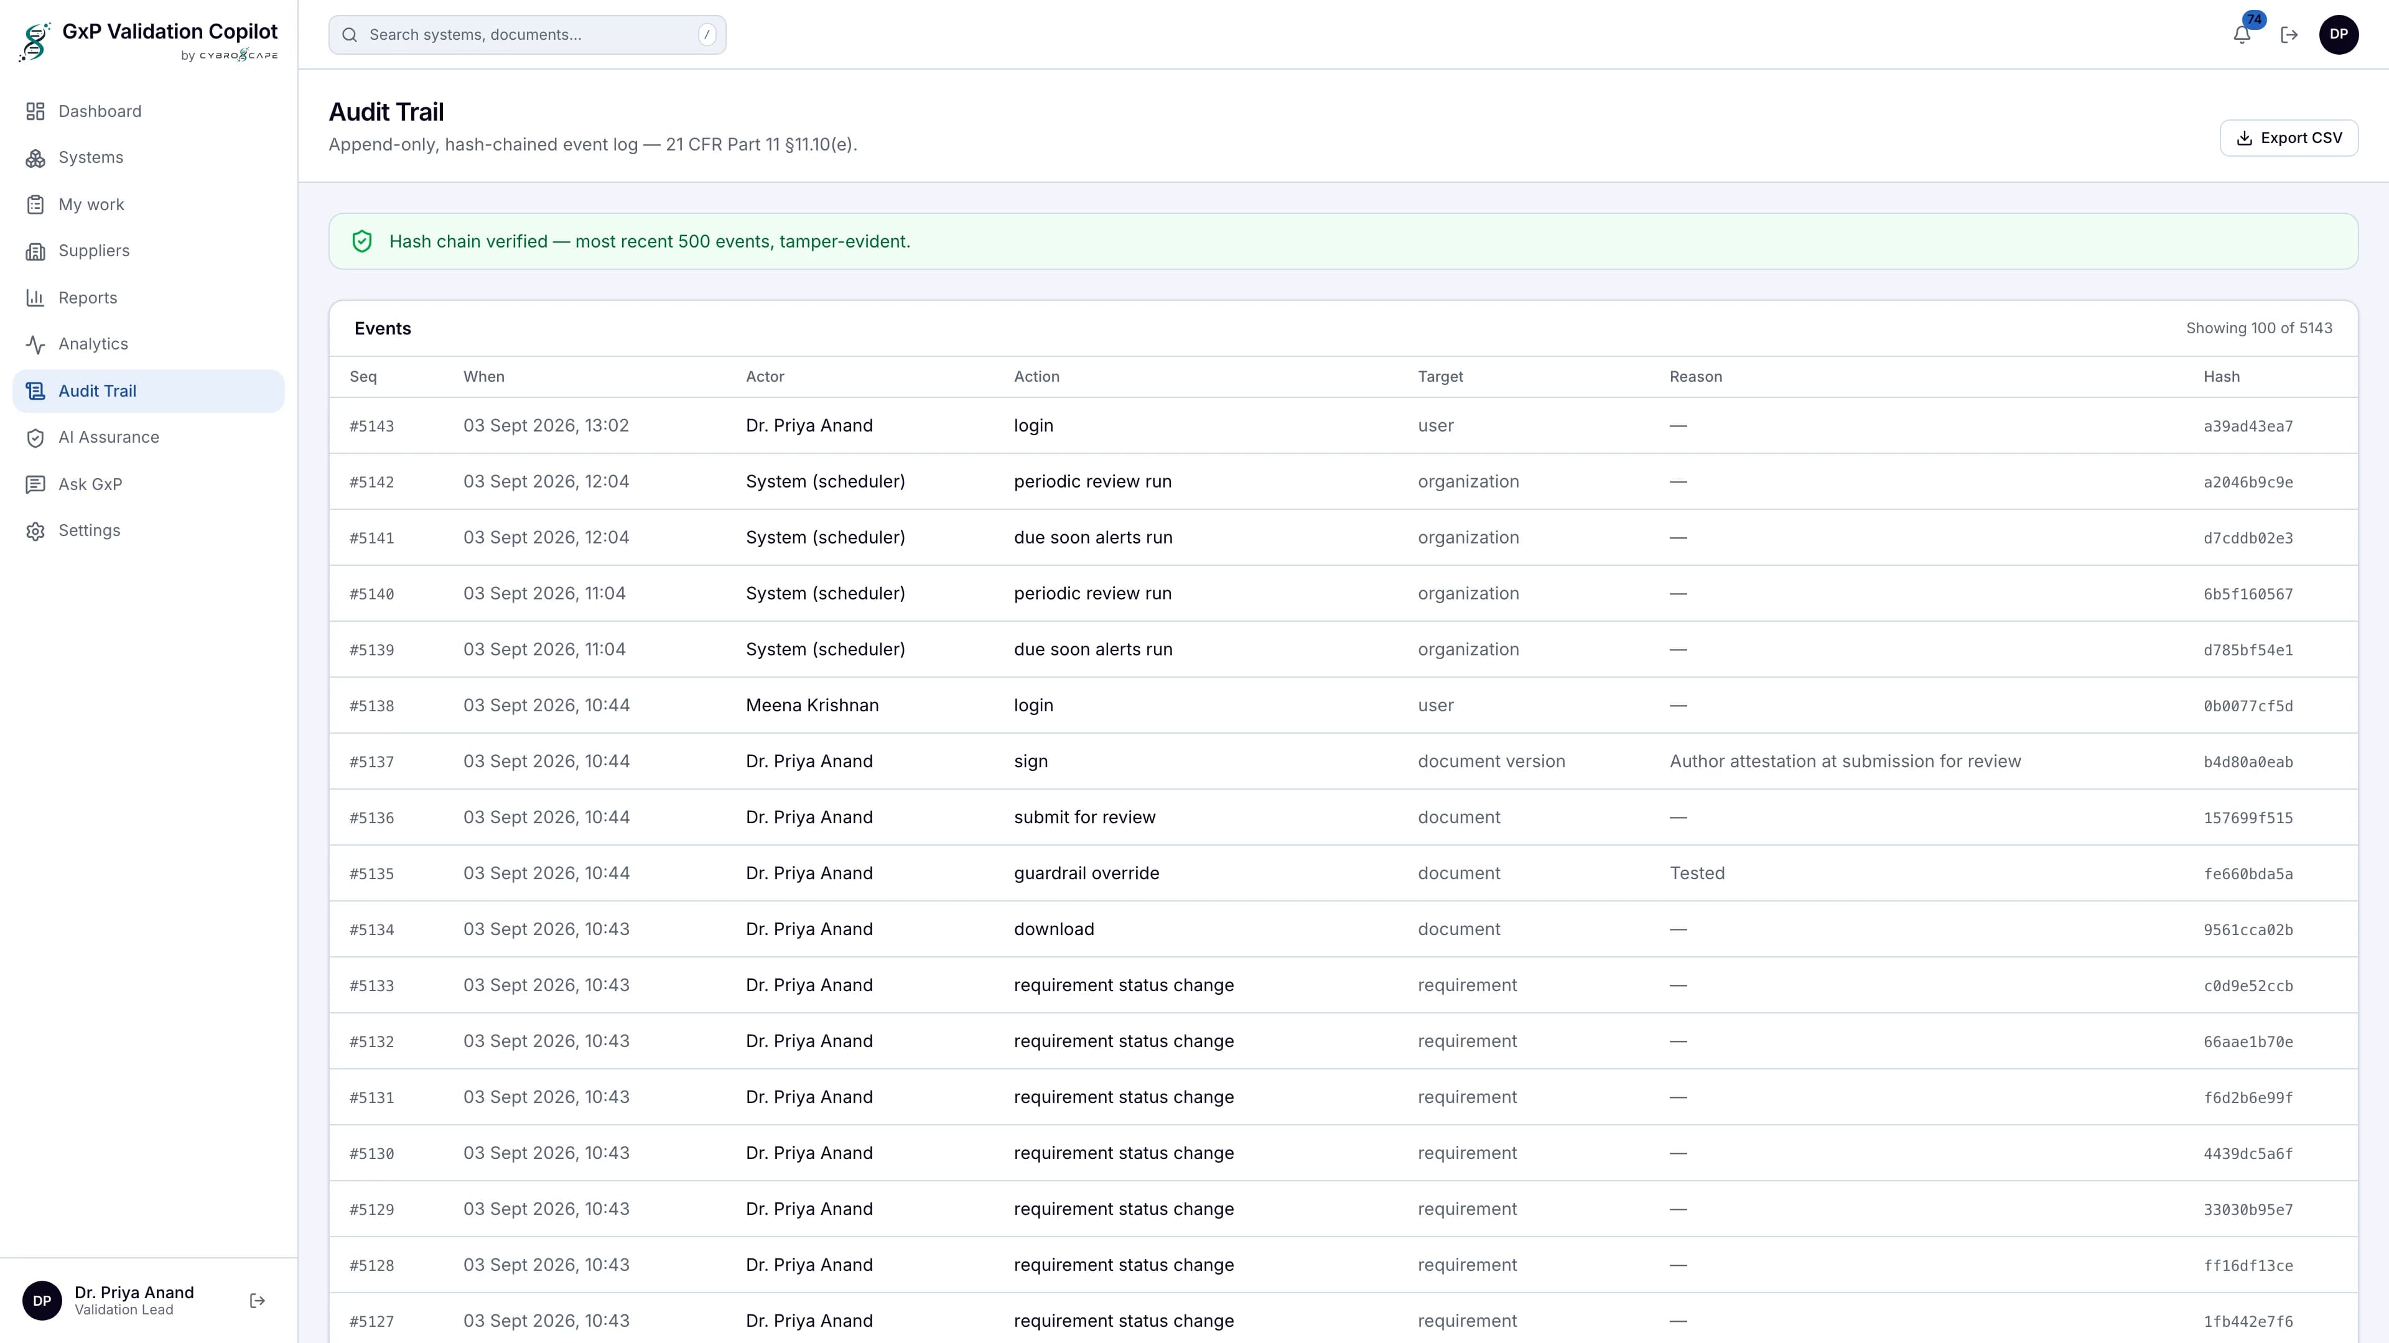Click the Ask GxP chat icon
The image size is (2389, 1343).
pyautogui.click(x=35, y=485)
